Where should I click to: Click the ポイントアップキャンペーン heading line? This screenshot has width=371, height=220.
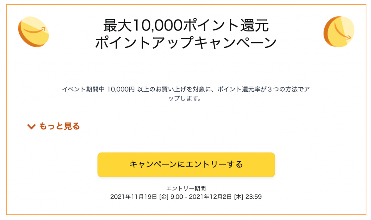point(186,43)
